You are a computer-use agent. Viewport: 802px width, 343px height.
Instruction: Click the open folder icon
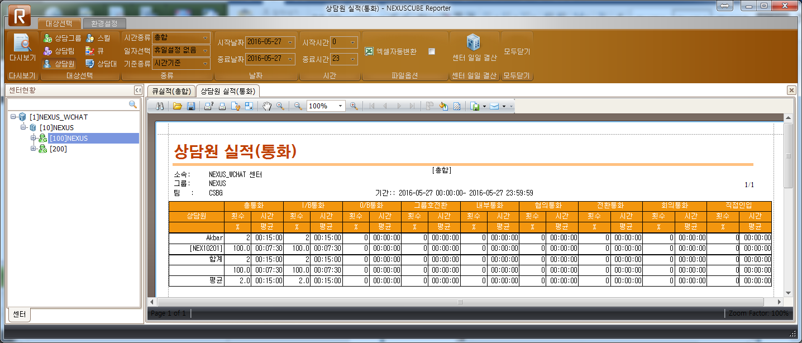178,106
